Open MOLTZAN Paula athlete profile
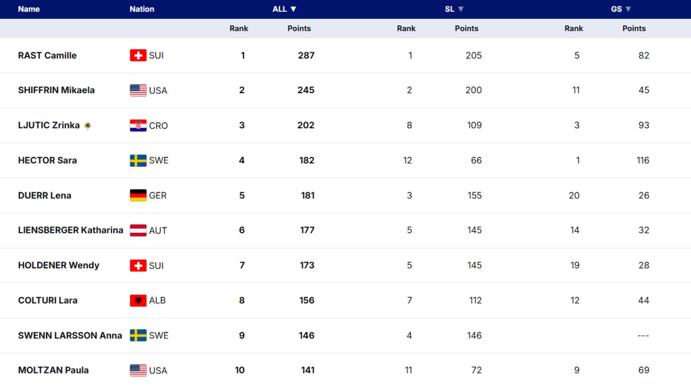Viewport: 691px width, 388px height. point(54,370)
